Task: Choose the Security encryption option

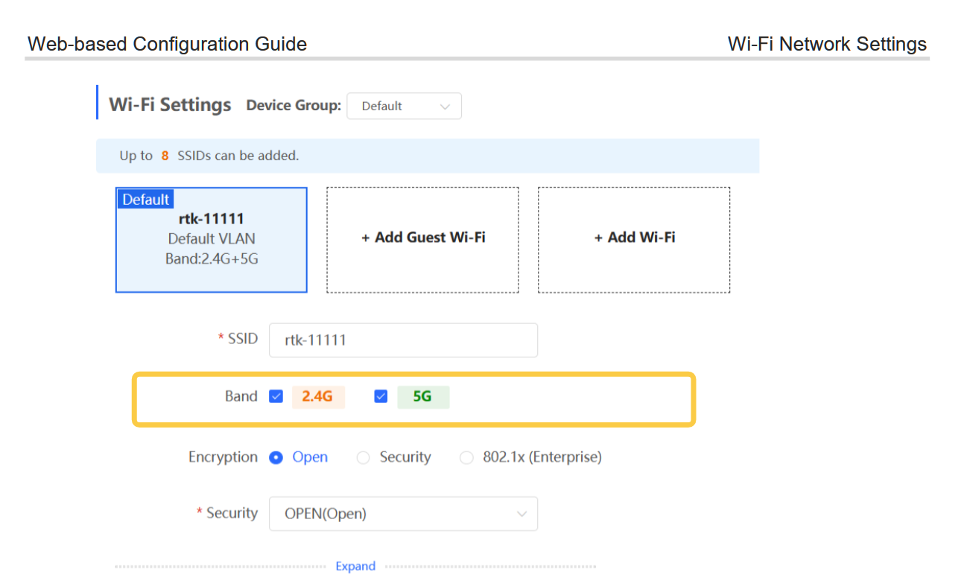Action: tap(364, 457)
